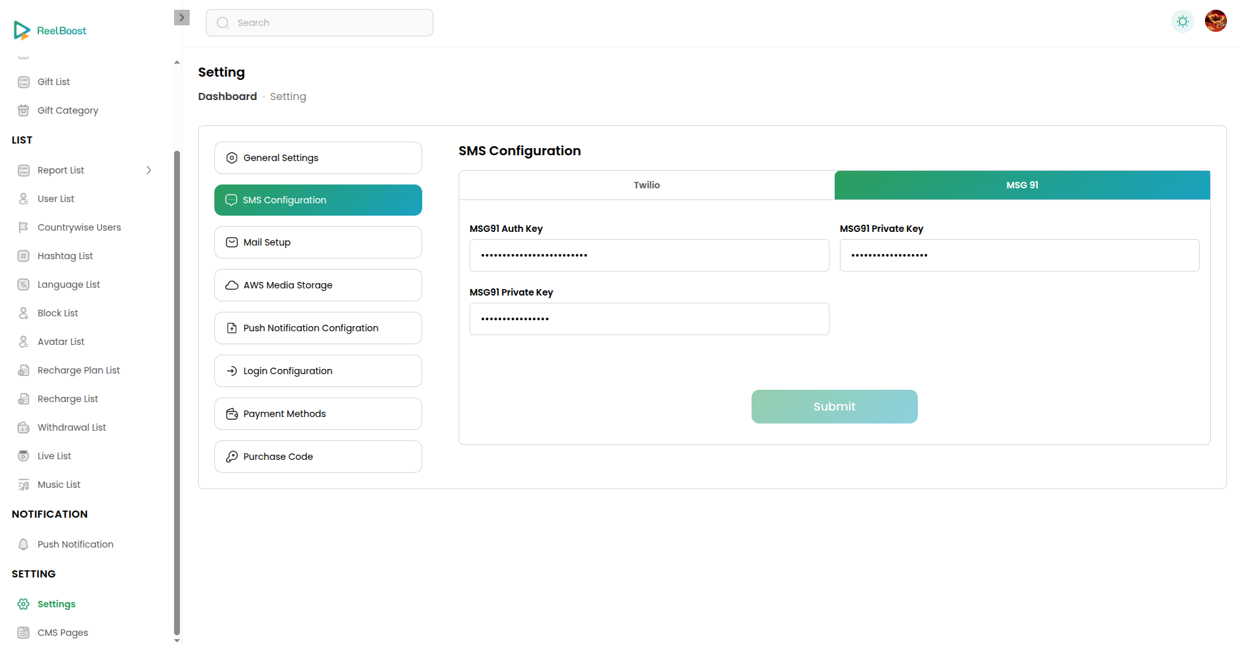1240x645 pixels.
Task: Click the Gift Category basket icon
Action: click(23, 110)
